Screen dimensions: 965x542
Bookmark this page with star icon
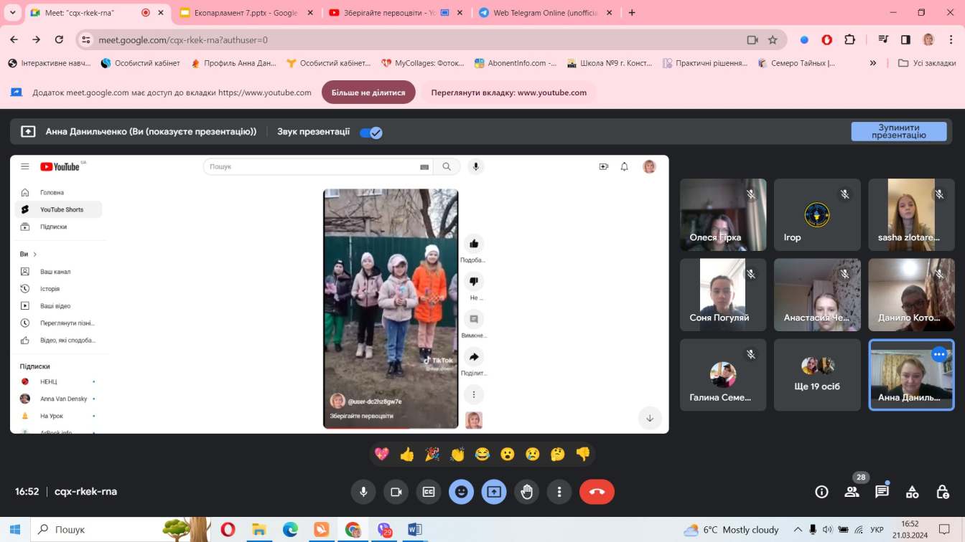click(x=773, y=40)
